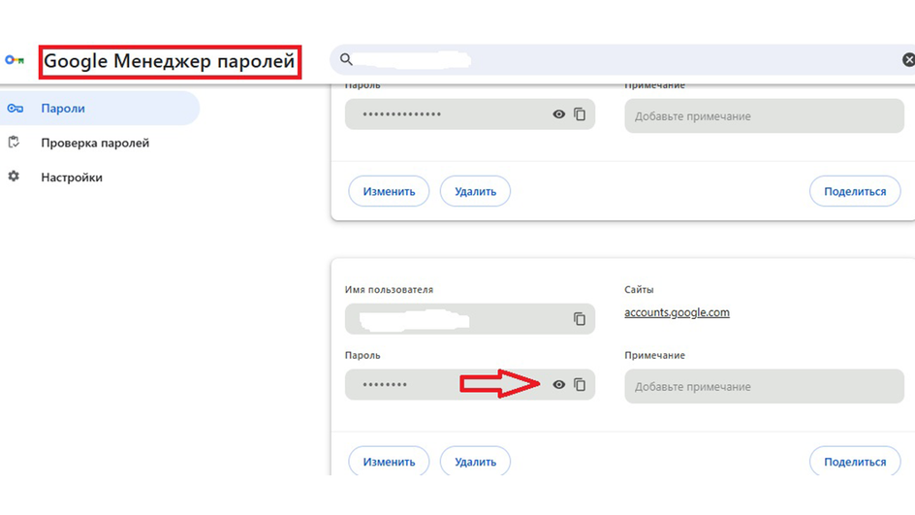
Task: Click the masked password field of upper card
Action: [470, 113]
